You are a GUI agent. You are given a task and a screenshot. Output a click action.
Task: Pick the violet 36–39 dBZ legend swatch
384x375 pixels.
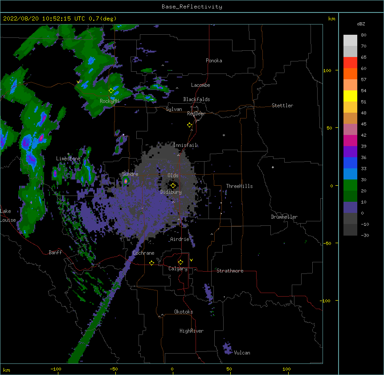coord(350,152)
